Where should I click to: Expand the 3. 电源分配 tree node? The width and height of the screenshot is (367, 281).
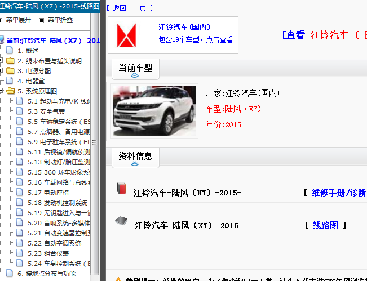[x=1, y=70]
